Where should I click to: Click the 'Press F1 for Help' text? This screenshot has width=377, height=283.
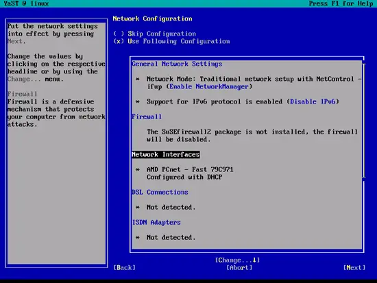click(x=341, y=3)
